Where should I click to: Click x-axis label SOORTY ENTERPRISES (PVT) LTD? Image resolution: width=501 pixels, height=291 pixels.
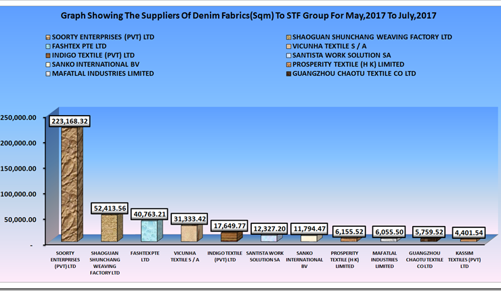pyautogui.click(x=65, y=260)
